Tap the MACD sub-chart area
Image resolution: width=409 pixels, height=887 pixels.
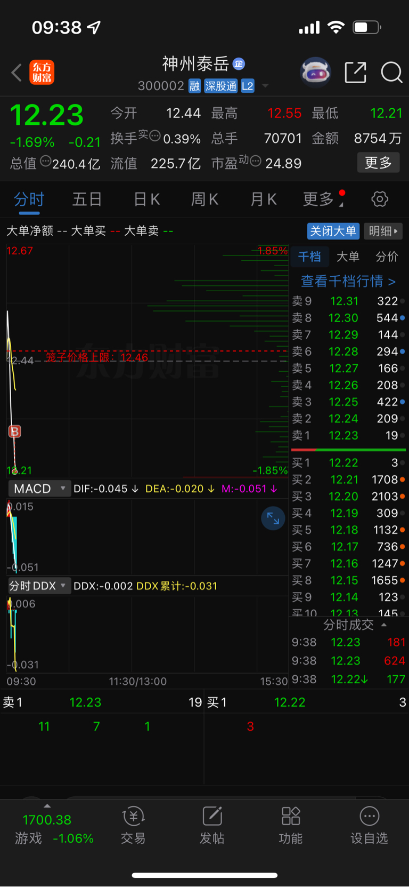tap(148, 536)
